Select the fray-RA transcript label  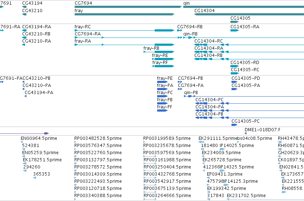[83, 41]
